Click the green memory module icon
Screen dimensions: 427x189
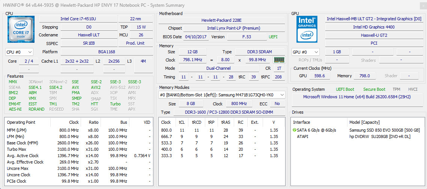tap(278, 60)
